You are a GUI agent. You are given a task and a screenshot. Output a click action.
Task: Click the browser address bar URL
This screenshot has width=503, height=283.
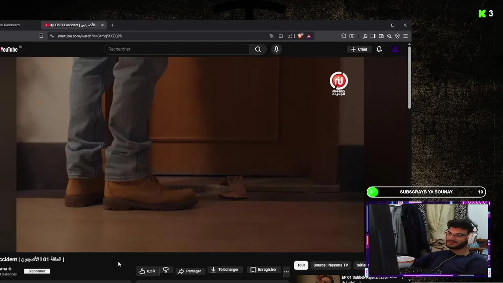90,36
